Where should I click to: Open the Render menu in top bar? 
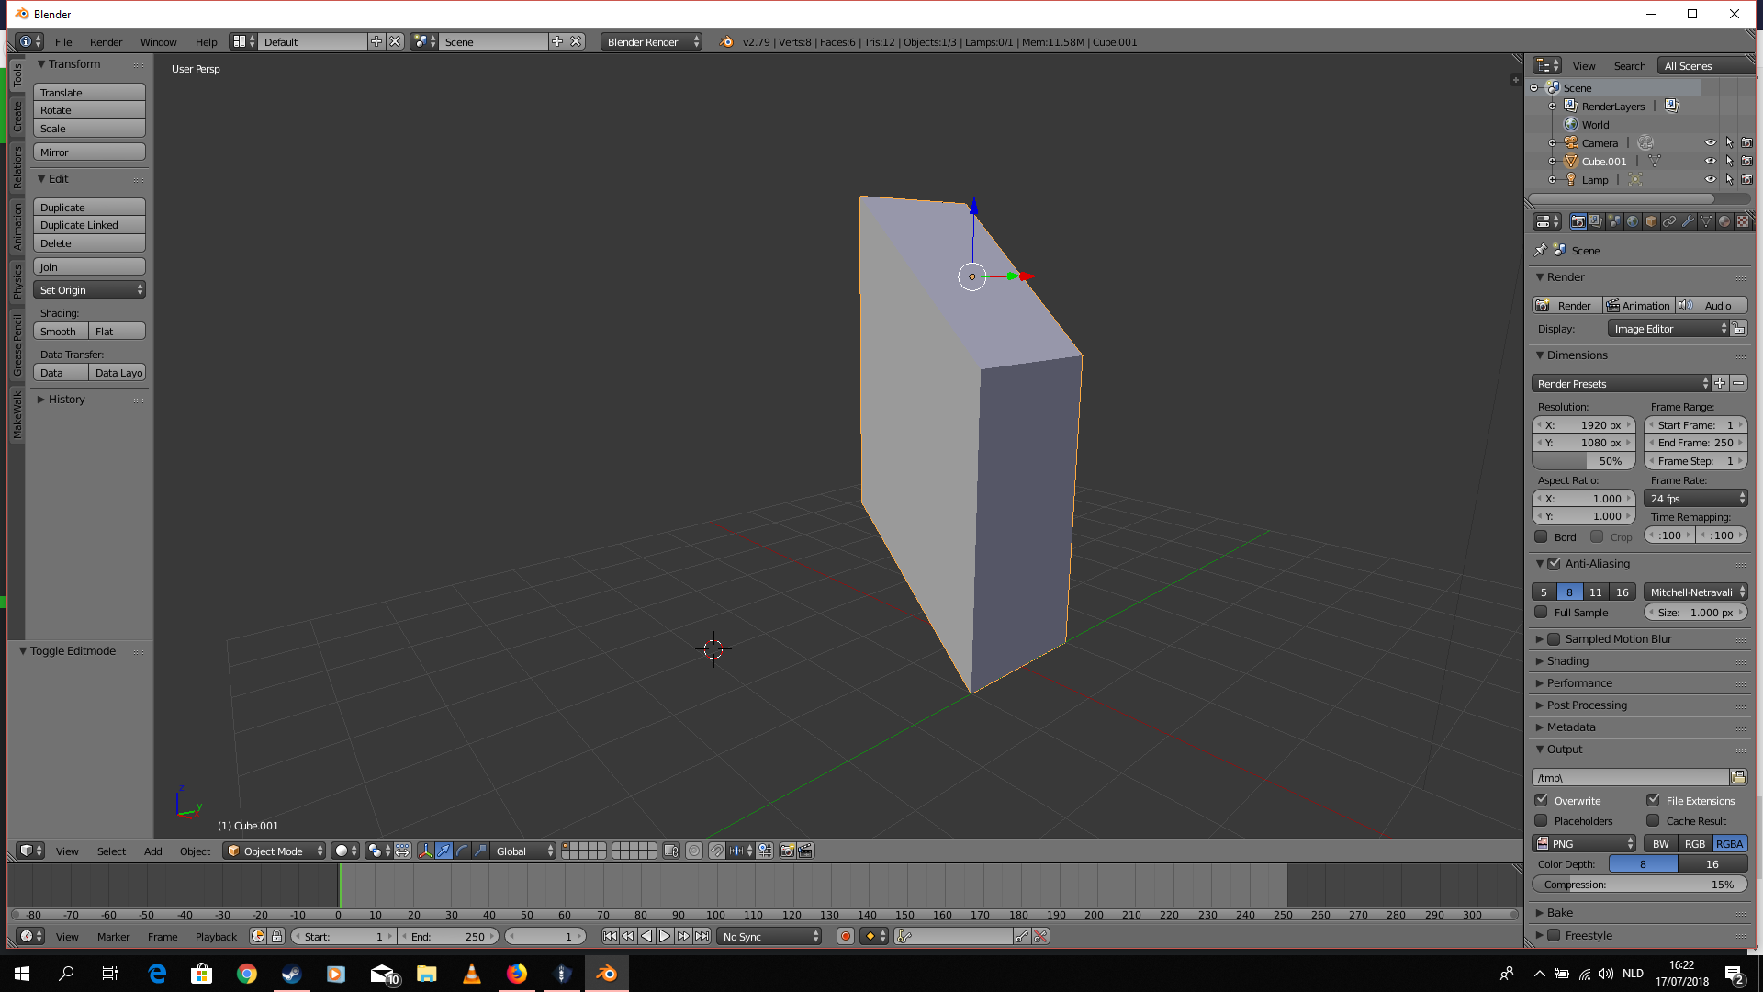(x=106, y=41)
